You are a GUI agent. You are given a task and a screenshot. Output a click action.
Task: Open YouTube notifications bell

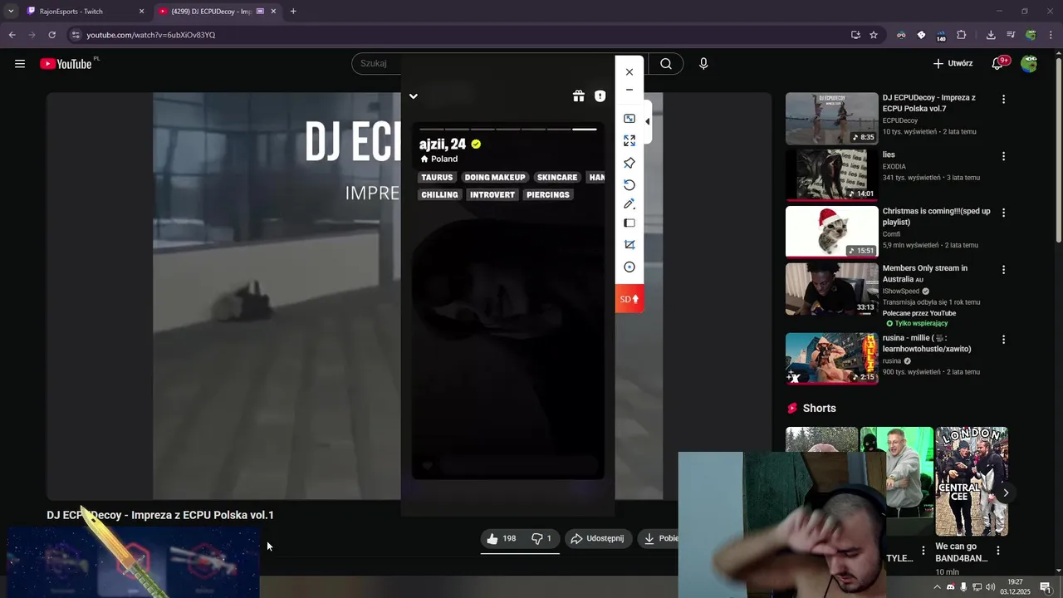(x=998, y=64)
